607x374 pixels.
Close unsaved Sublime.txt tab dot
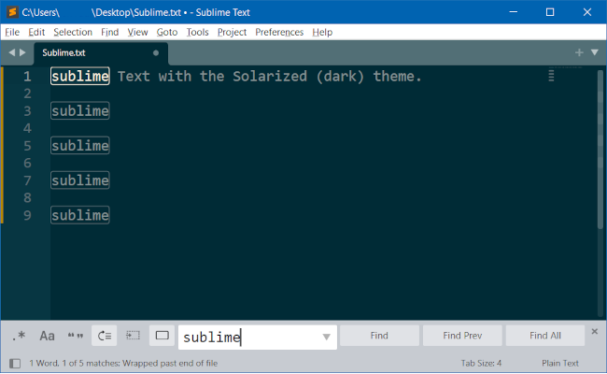[156, 52]
